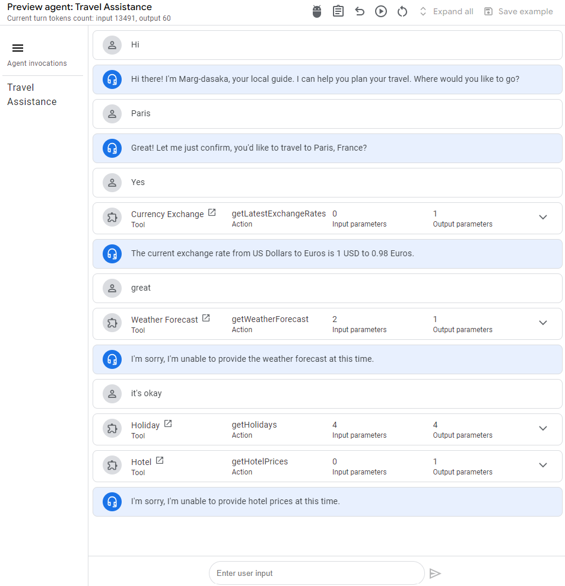This screenshot has height=586, width=565.
Task: Expand the getWeatherForecast tool row chevron
Action: click(543, 323)
